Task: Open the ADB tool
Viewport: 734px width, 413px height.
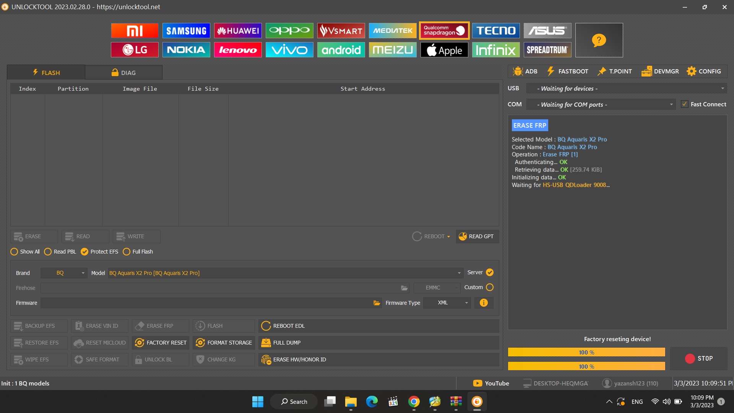Action: pyautogui.click(x=525, y=71)
